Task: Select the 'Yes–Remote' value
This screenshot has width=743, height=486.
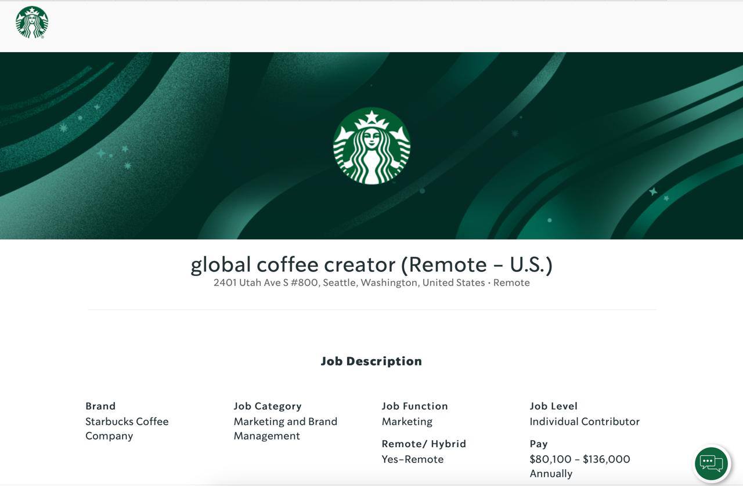Action: (413, 459)
